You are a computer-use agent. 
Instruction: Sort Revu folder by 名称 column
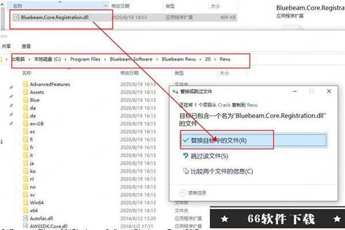click(x=26, y=73)
